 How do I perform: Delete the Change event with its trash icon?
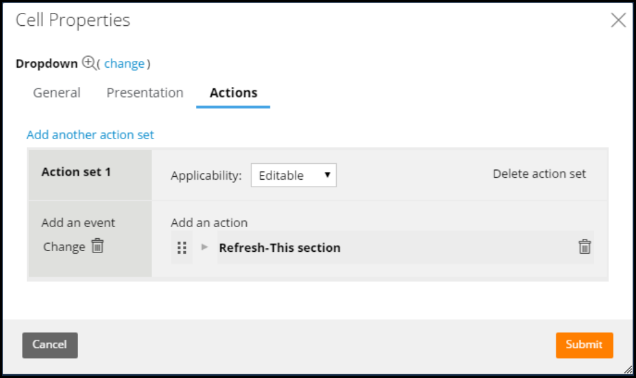[98, 246]
